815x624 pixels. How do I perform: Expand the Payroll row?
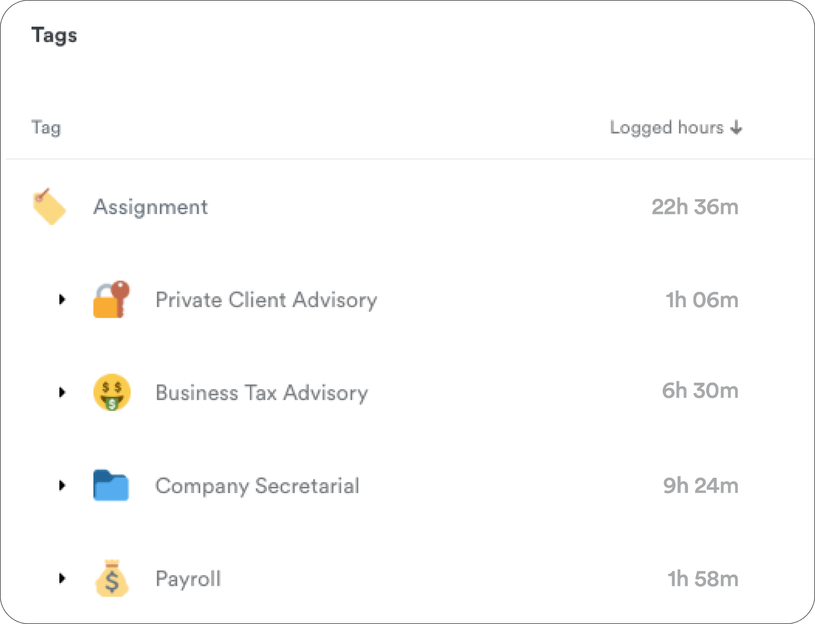point(62,578)
